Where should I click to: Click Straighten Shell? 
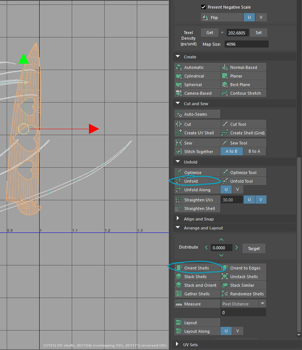[197, 209]
